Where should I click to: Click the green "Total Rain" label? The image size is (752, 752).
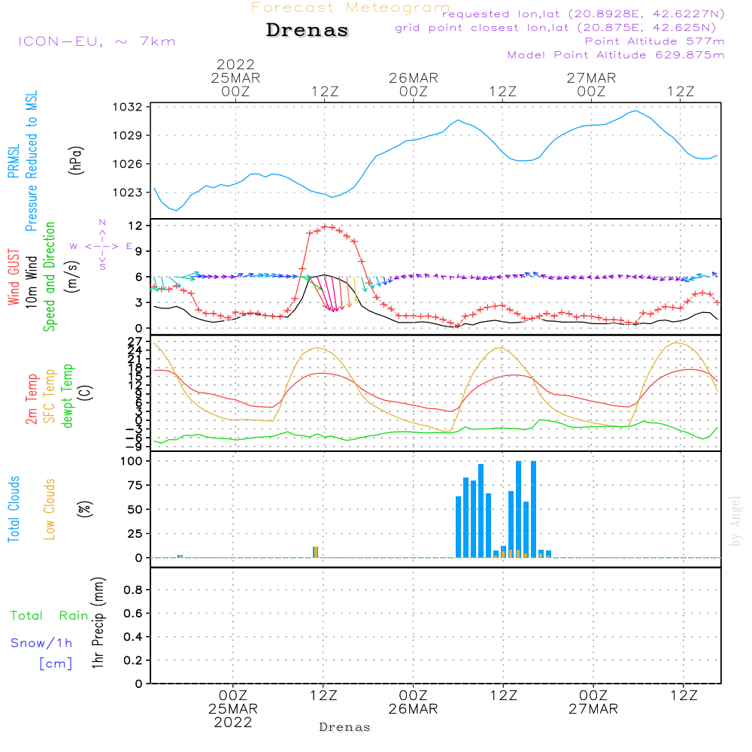click(50, 616)
